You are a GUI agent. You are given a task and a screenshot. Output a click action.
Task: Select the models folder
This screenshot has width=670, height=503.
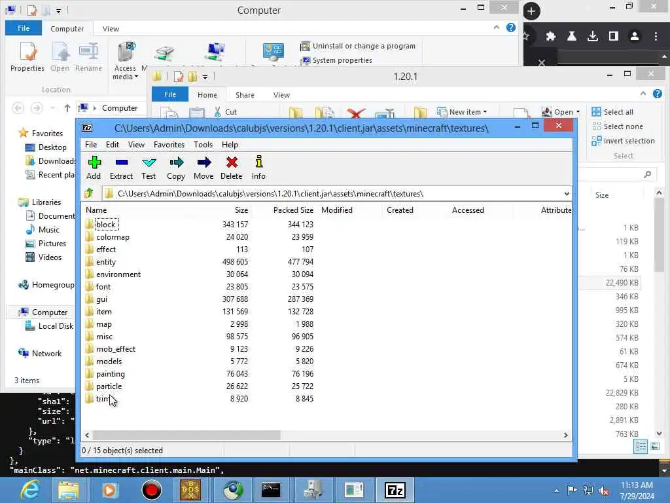109,361
